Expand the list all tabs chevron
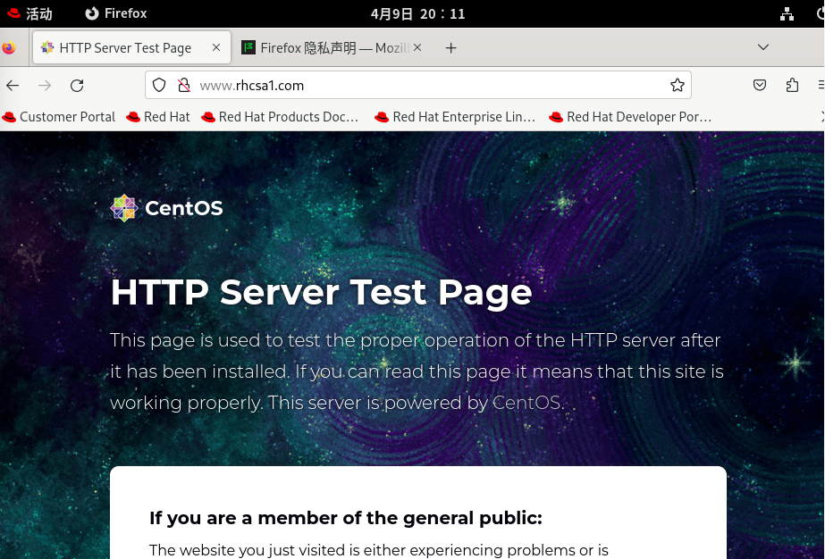The width and height of the screenshot is (825, 559). (763, 47)
